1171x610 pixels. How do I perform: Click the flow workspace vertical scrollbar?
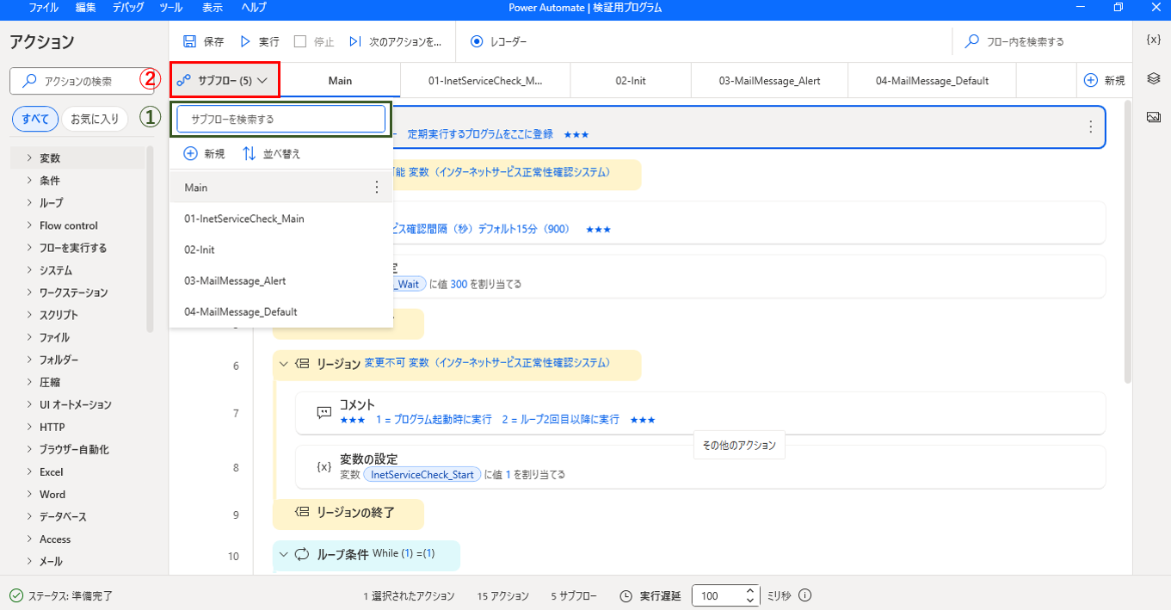pos(1127,243)
